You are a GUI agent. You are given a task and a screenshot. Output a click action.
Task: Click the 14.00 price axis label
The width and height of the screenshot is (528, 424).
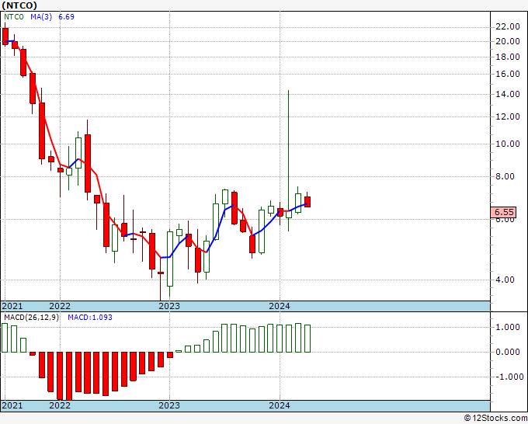(x=508, y=94)
